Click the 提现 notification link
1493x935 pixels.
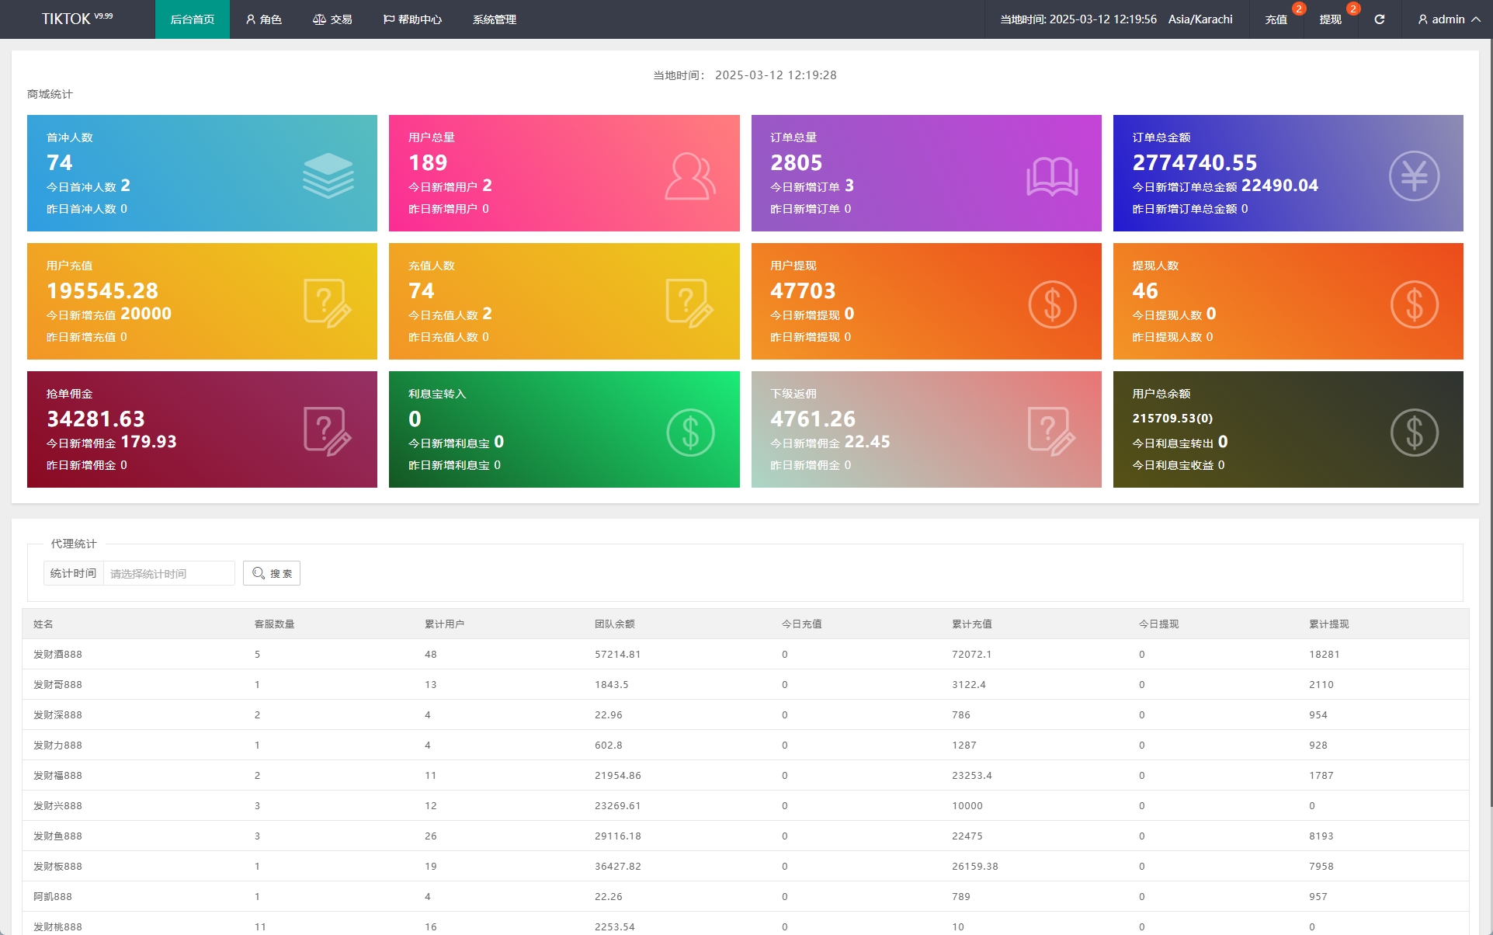pos(1330,19)
